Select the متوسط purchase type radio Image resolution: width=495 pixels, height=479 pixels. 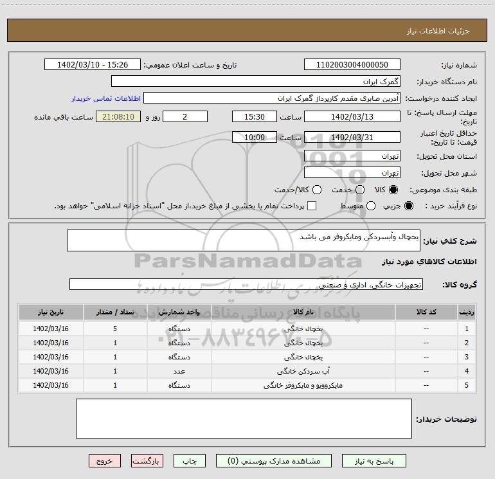(371, 206)
